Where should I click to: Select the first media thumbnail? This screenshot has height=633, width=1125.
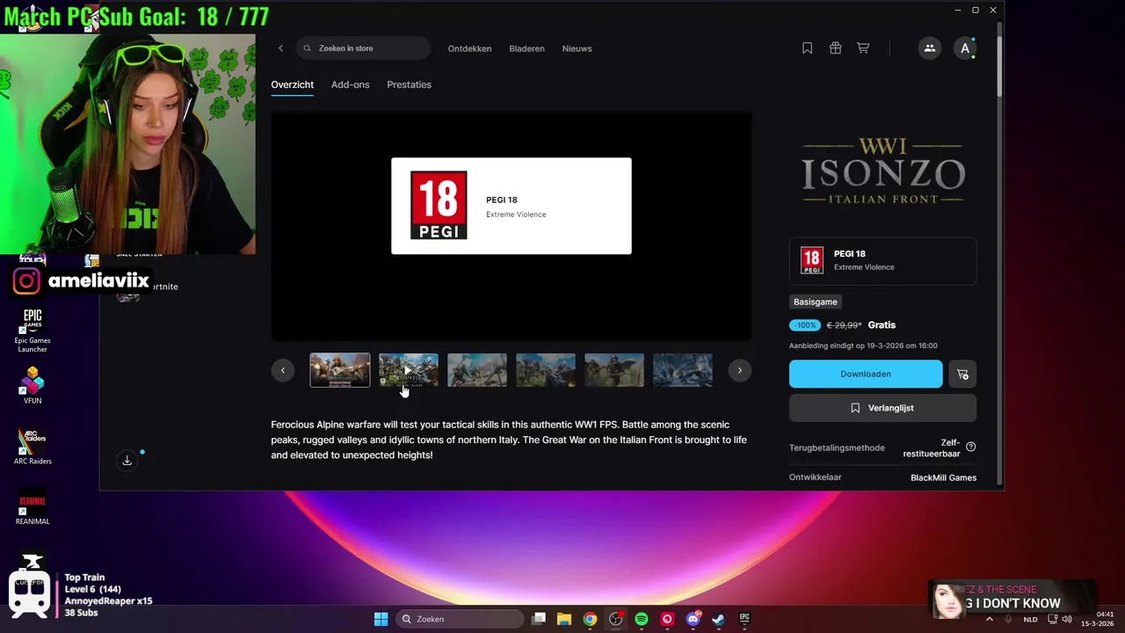point(340,370)
